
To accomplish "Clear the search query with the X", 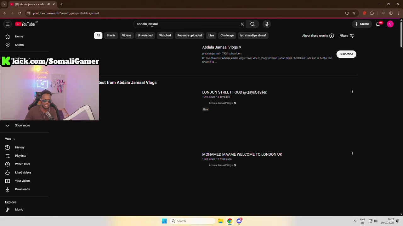I will coord(242,24).
